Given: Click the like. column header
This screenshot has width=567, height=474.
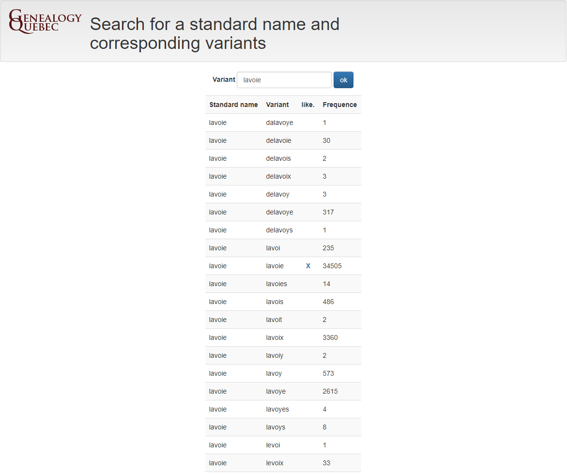Looking at the screenshot, I should tap(308, 105).
